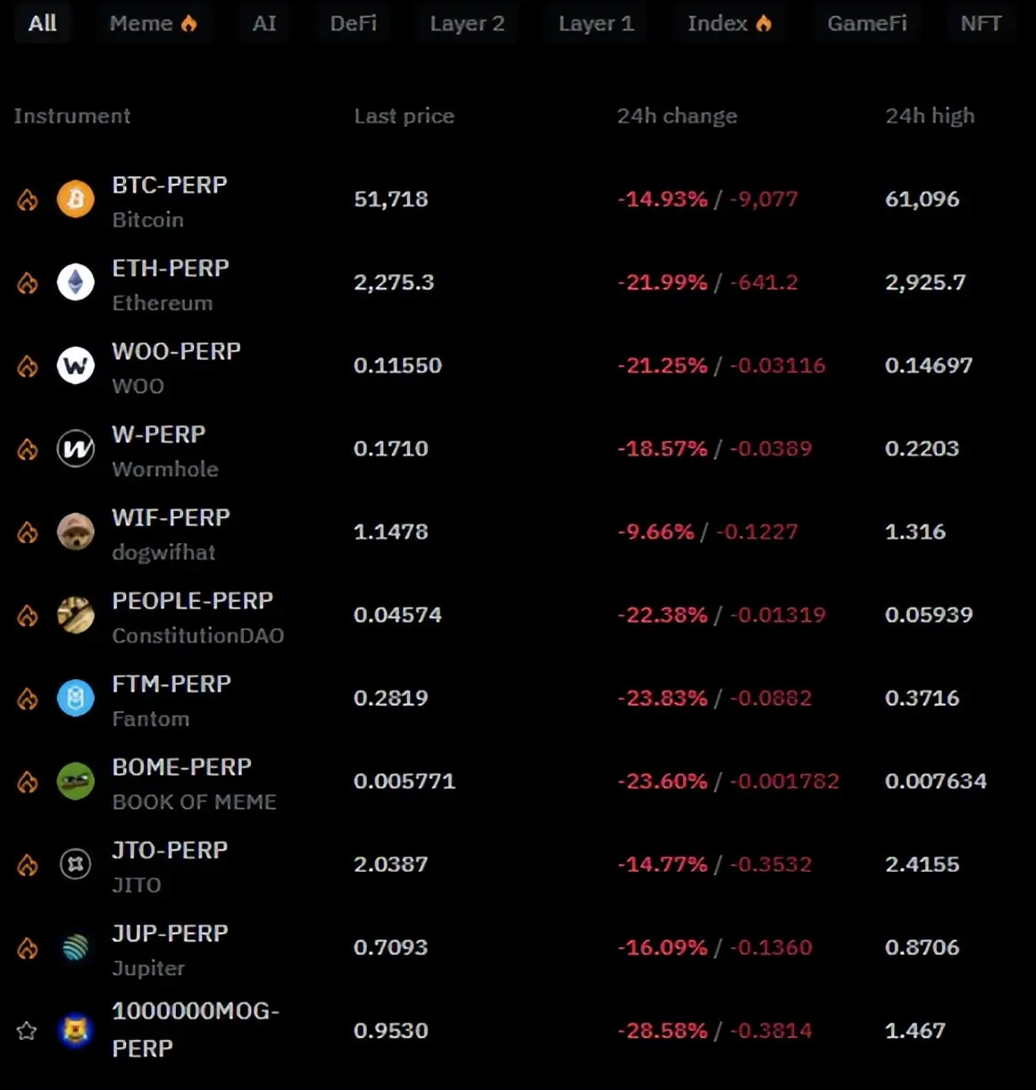Click the ConstitutionDAO token icon
This screenshot has height=1090, width=1036.
coord(75,615)
